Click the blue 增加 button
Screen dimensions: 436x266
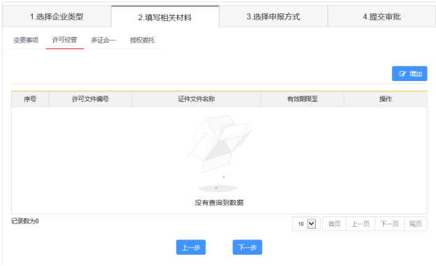[x=409, y=74]
